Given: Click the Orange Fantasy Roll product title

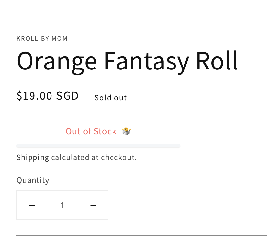Looking at the screenshot, I should point(127,61).
